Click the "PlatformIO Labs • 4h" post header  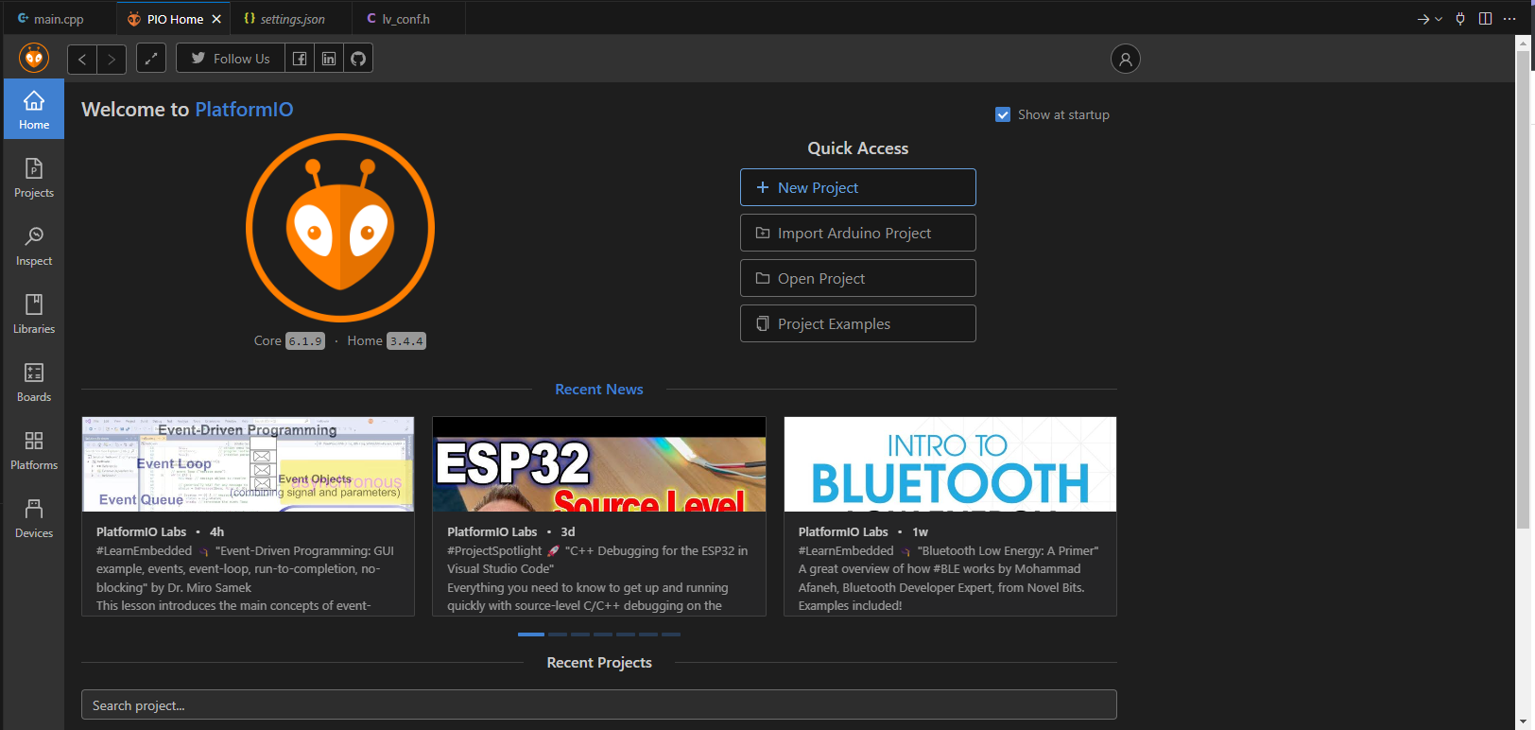160,532
